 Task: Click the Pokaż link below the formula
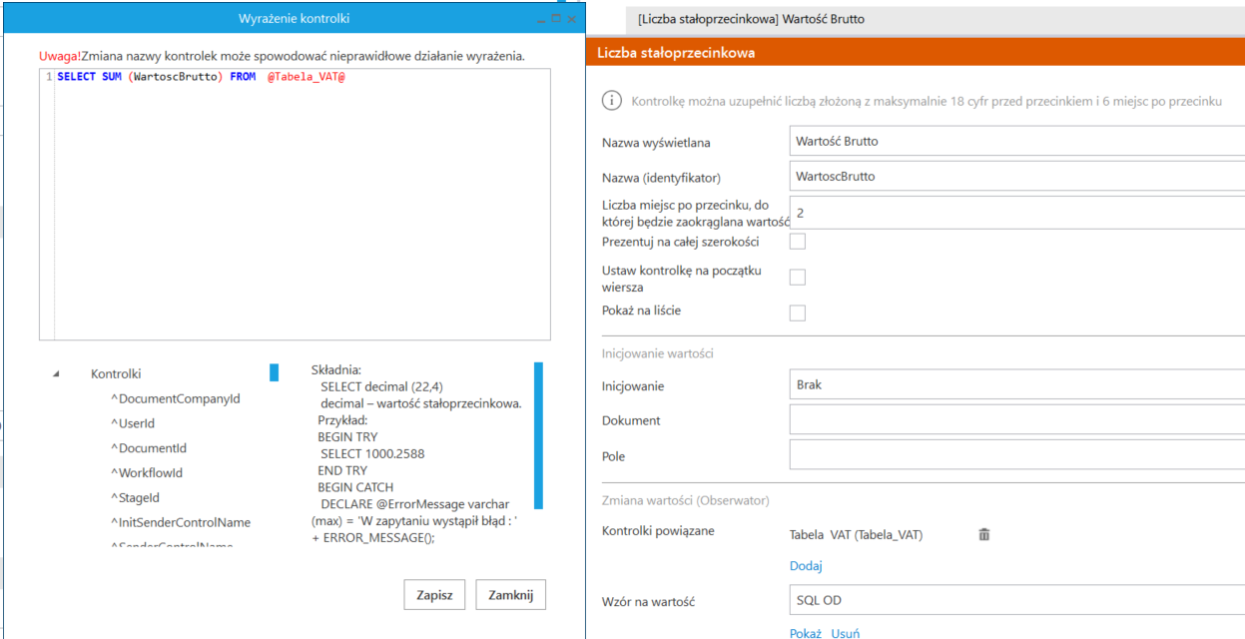coord(805,633)
